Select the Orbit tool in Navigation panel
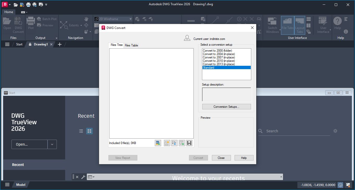Screen dimensions: 355x190 click(86, 25)
